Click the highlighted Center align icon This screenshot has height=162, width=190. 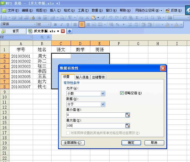pyautogui.click(x=82, y=24)
